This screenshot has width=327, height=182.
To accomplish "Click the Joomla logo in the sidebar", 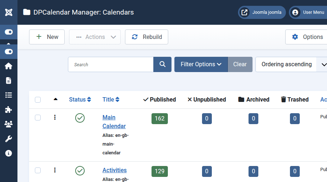I will pos(8,12).
